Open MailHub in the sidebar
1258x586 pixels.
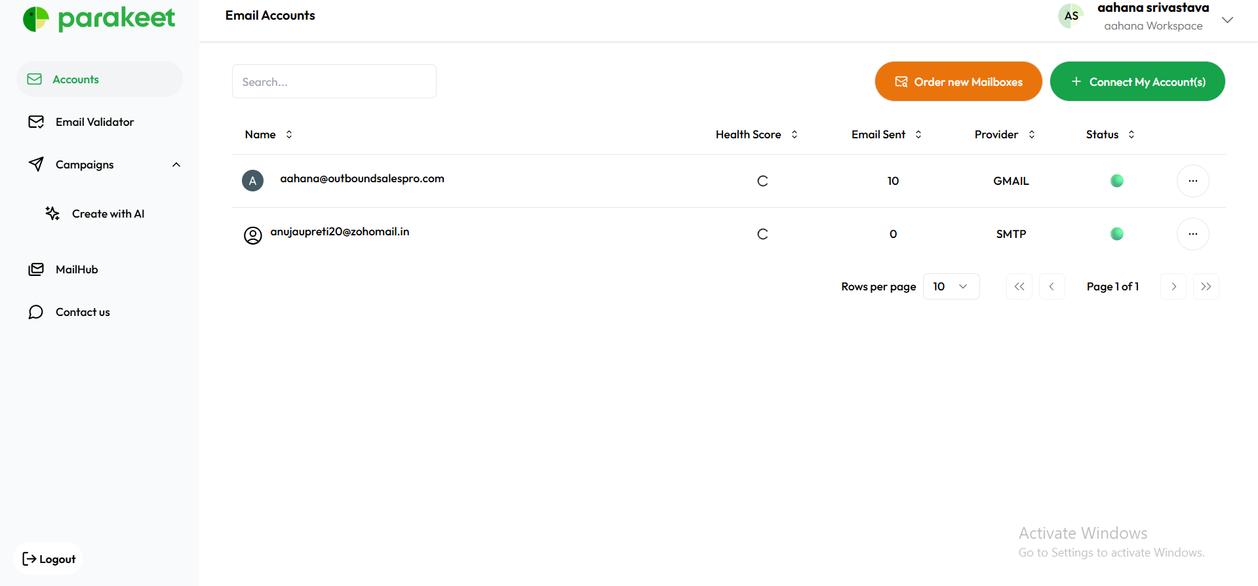(x=77, y=269)
